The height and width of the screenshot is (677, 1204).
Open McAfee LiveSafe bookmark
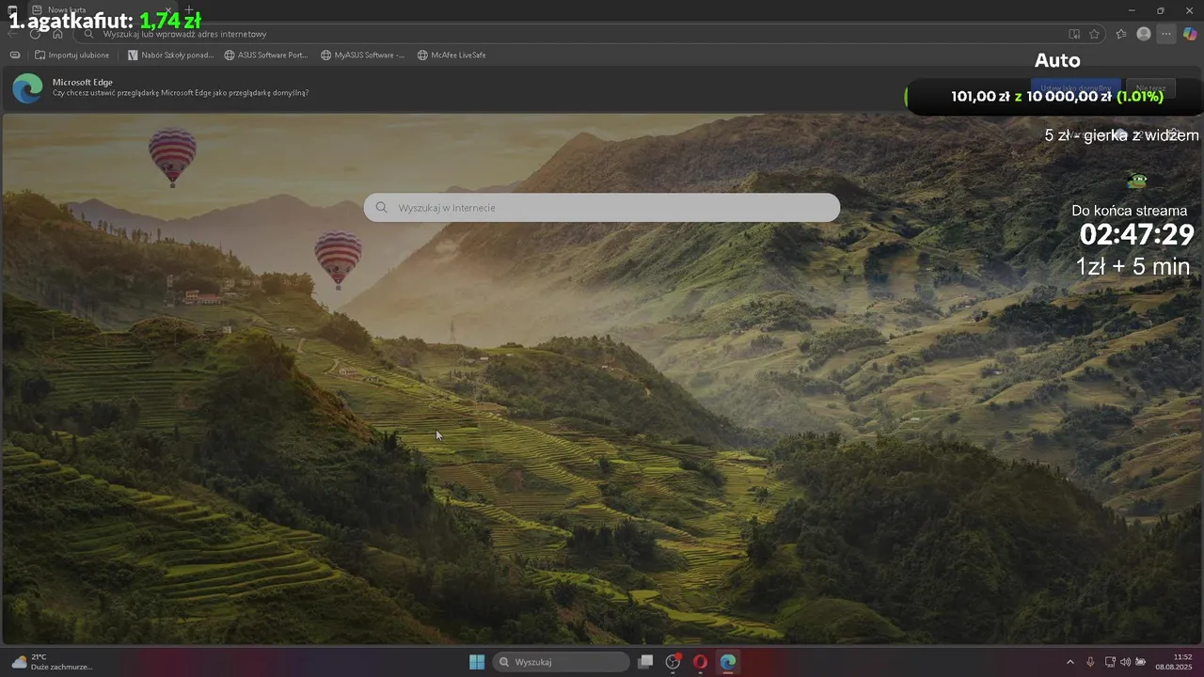(x=451, y=55)
